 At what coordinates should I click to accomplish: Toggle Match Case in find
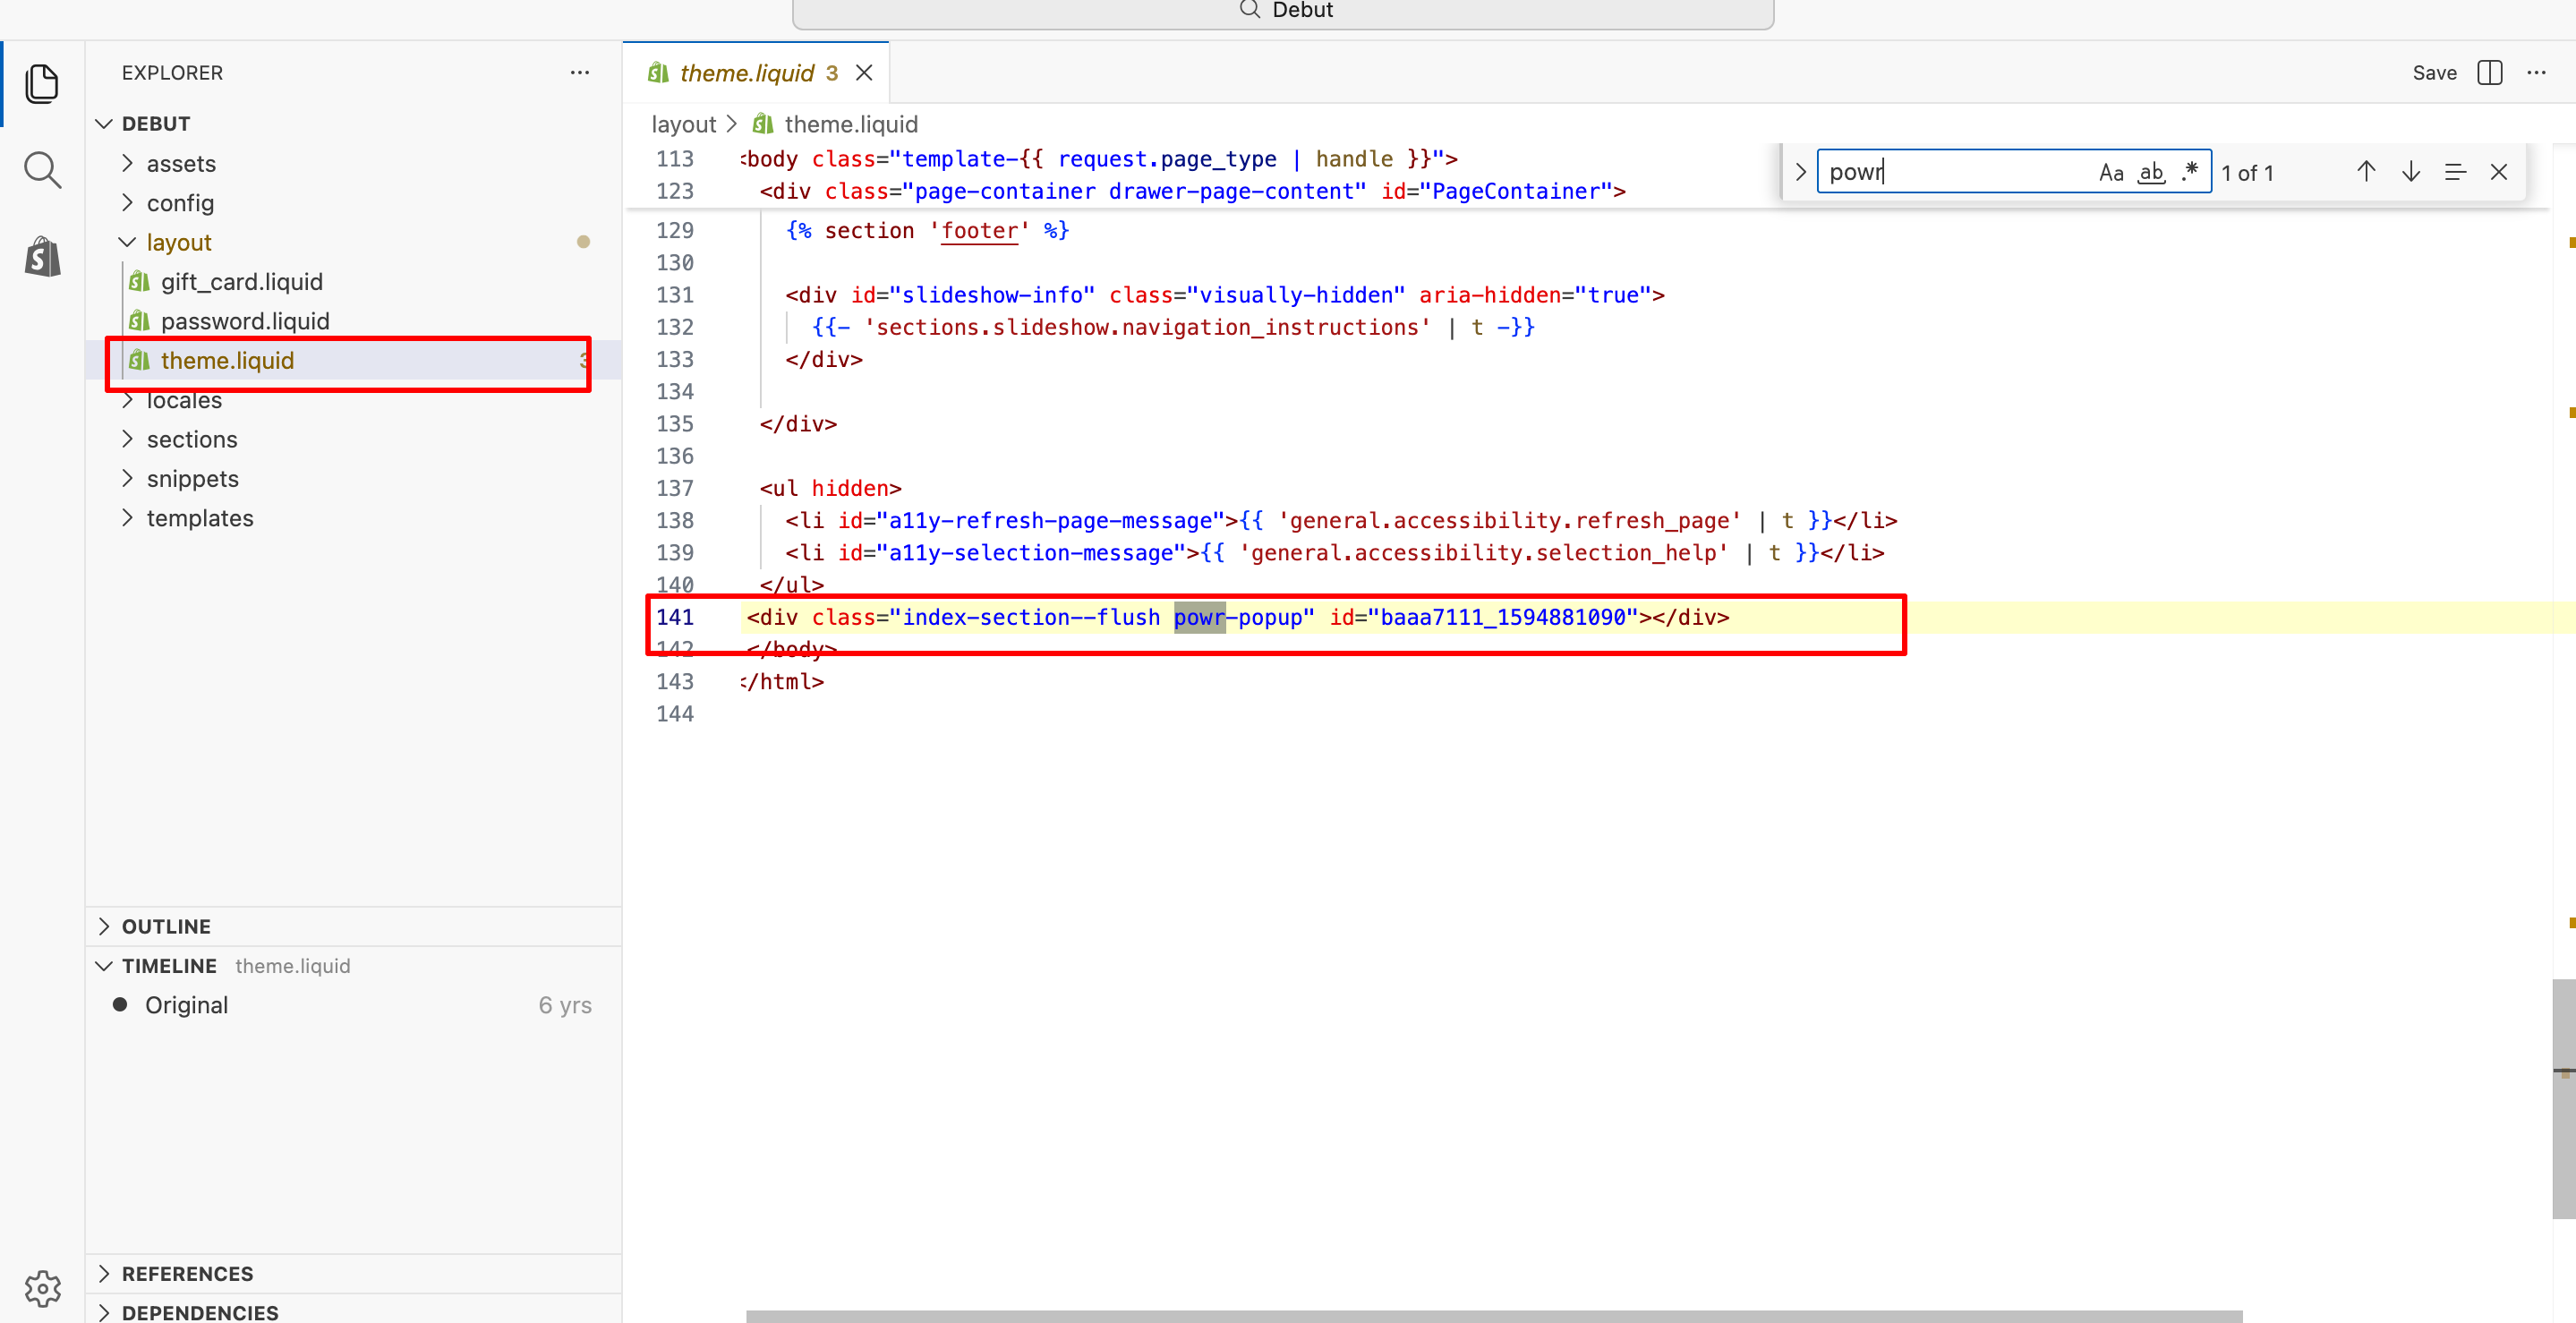click(x=2110, y=172)
